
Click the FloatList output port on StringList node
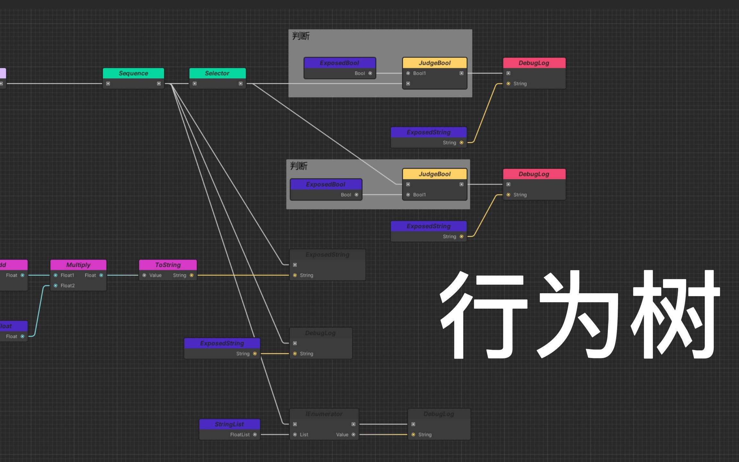pos(255,434)
